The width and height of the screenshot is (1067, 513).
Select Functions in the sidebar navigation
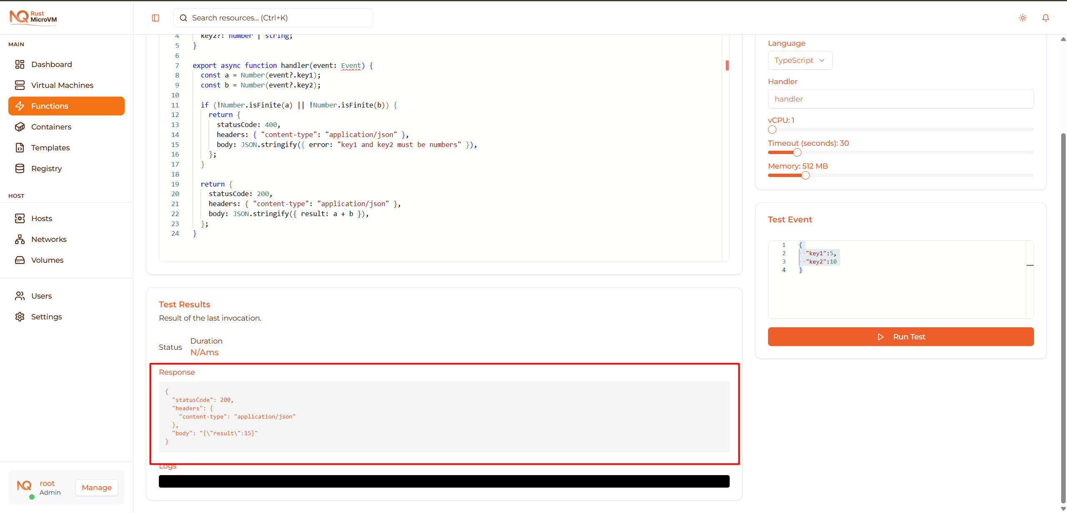click(x=50, y=106)
